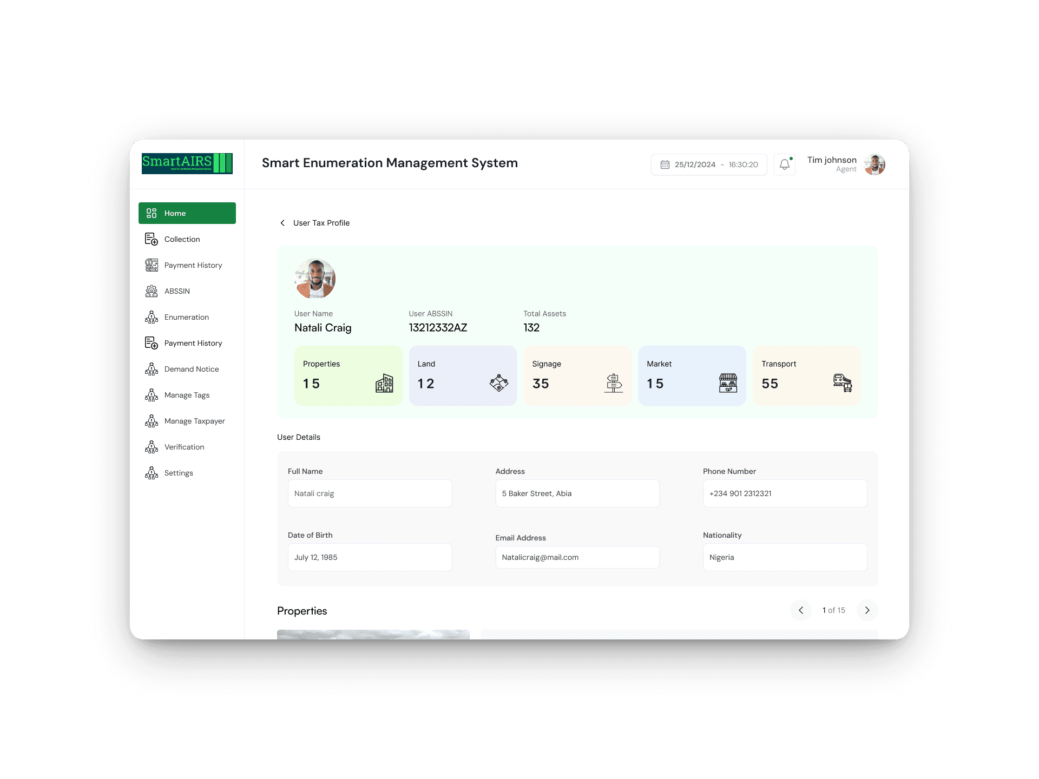Click the Transport vehicle icon
Viewport: 1039px width, 779px height.
843,382
